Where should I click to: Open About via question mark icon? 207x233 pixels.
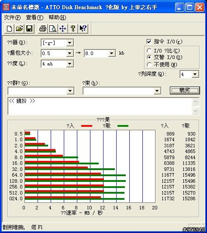coord(73,28)
